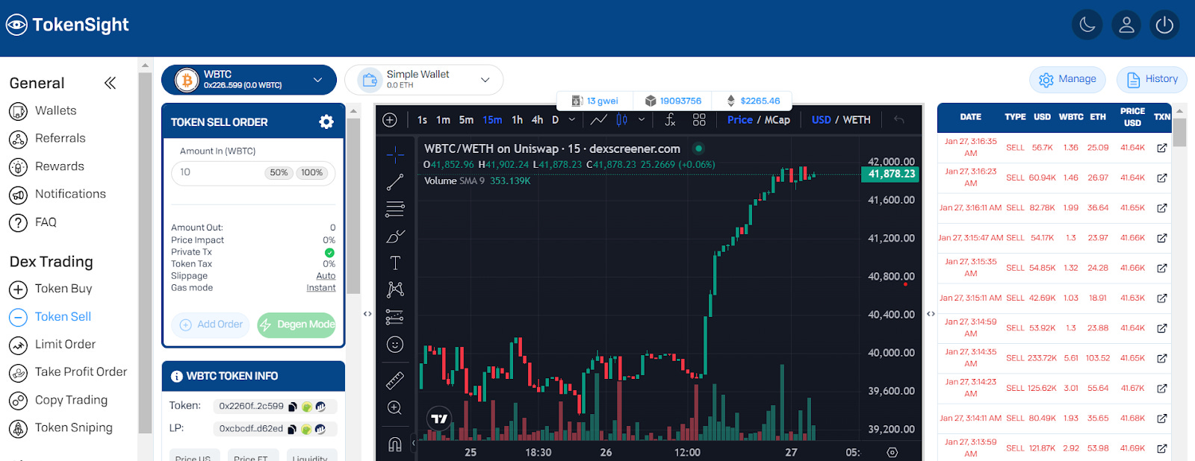Set amount to 100%
Screen dimensions: 1195x461
[x=311, y=172]
